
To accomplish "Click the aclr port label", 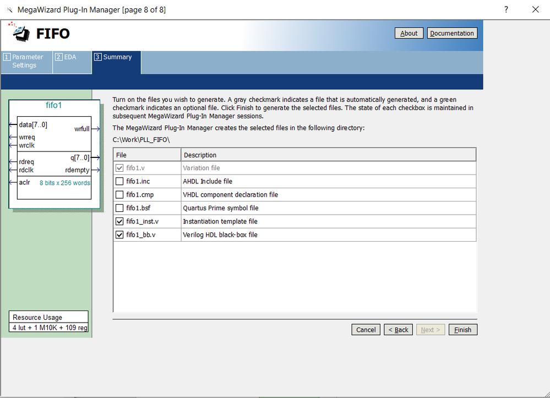I will click(x=25, y=182).
